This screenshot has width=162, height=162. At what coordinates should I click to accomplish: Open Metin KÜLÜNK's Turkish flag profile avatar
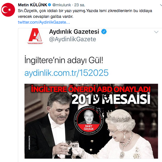pos(8,10)
